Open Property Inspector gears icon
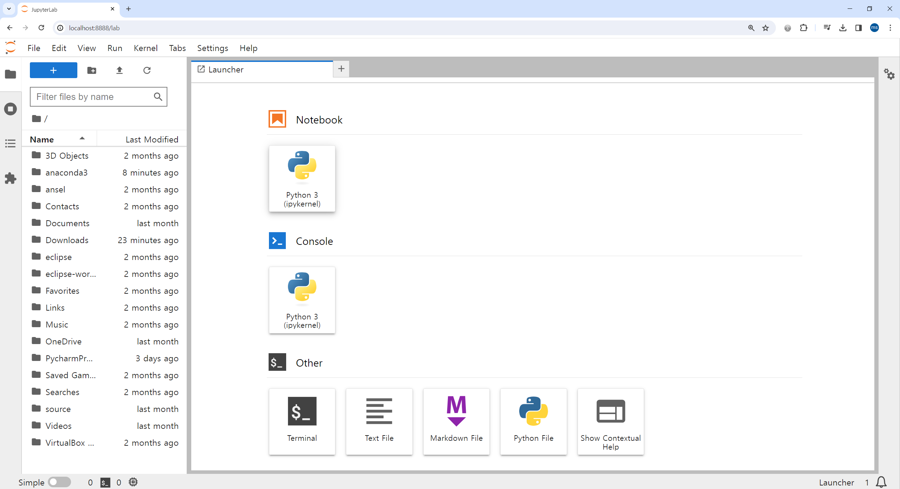 [889, 74]
